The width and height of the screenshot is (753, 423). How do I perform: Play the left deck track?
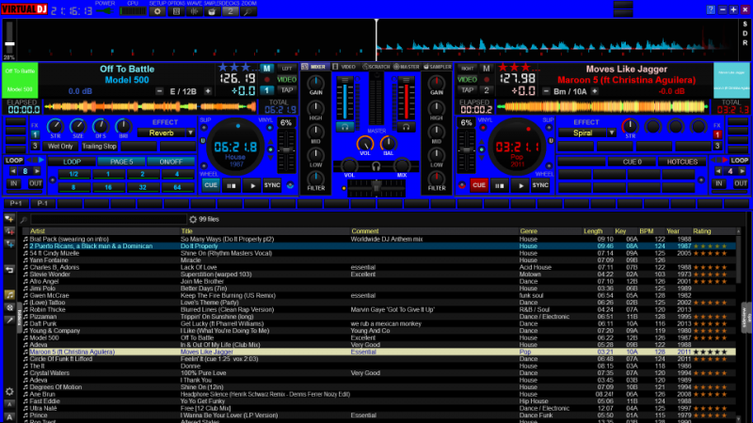point(251,185)
